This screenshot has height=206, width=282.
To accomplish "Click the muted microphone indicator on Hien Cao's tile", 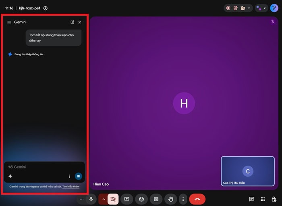I will [x=273, y=22].
